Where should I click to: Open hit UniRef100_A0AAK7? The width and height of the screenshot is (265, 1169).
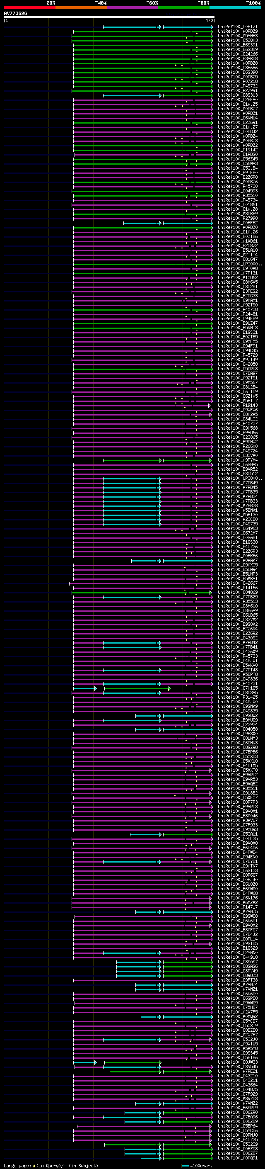tap(237, 561)
